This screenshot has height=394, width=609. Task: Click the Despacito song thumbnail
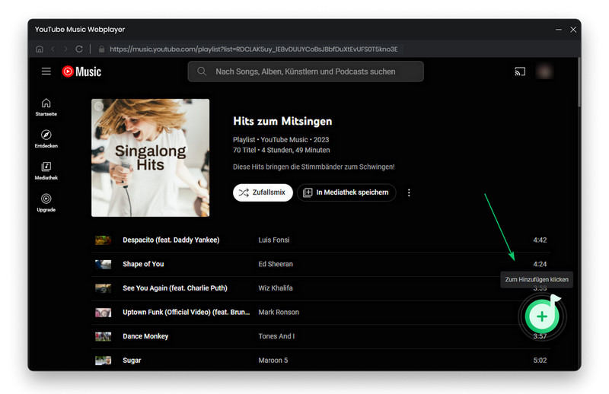[x=104, y=240]
